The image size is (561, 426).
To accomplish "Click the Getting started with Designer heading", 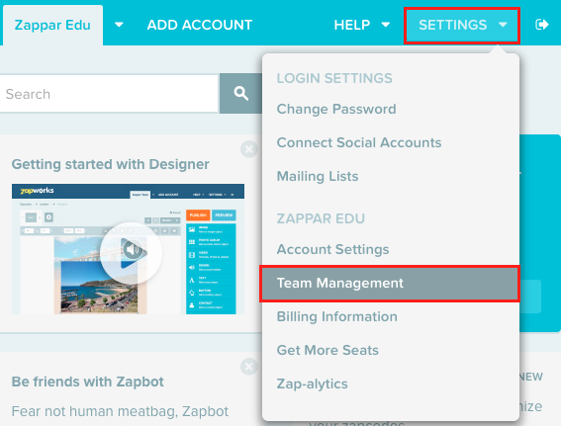I will coord(110,164).
